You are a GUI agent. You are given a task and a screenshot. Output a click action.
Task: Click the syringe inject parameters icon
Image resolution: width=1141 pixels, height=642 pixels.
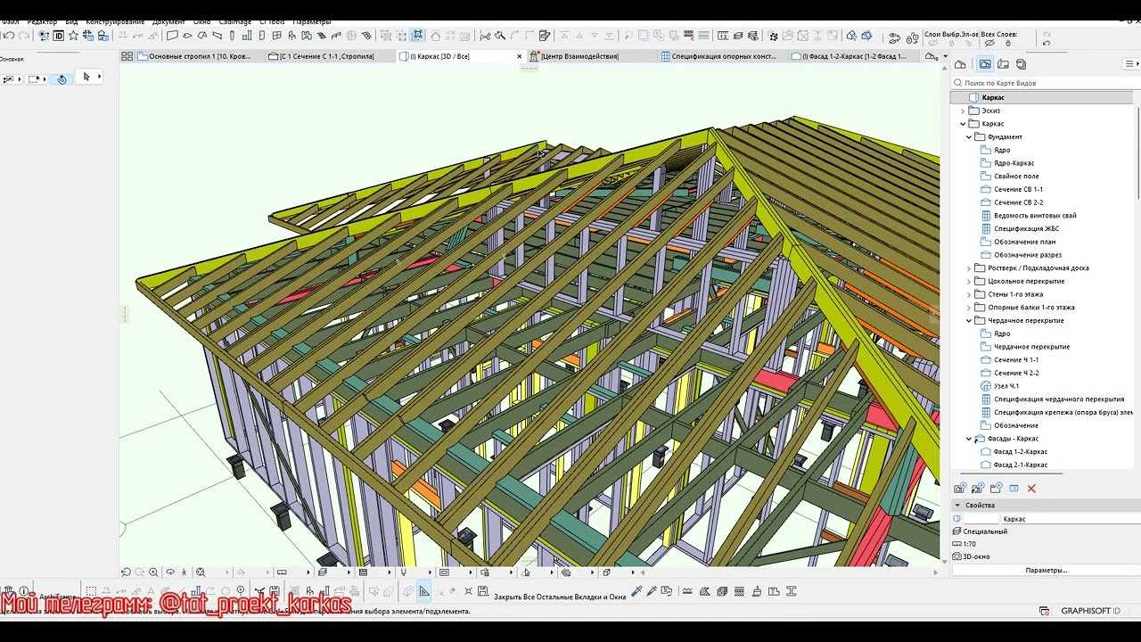[652, 591]
